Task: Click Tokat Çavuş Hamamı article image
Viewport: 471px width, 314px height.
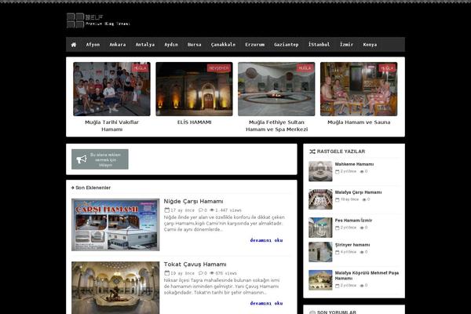Action: 115,288
